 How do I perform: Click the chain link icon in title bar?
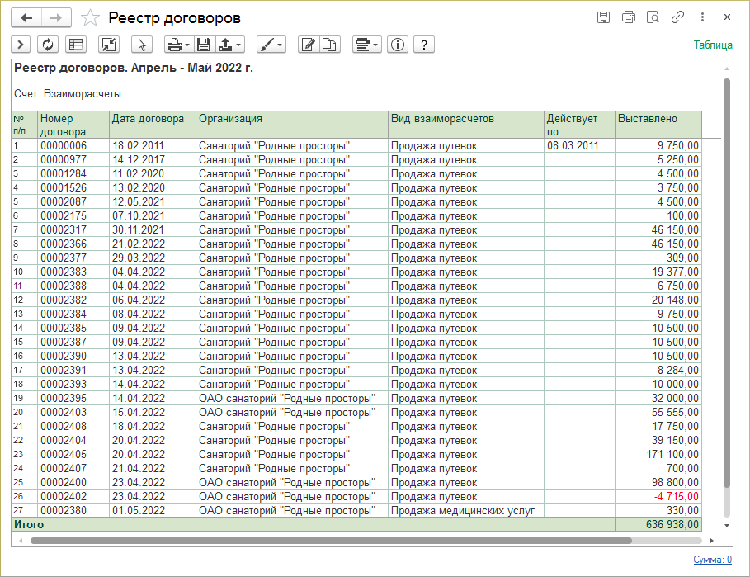tap(677, 17)
